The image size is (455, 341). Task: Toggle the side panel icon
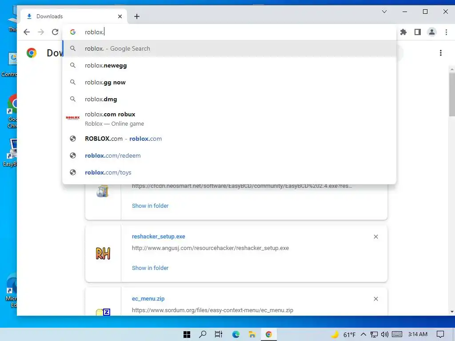(418, 32)
